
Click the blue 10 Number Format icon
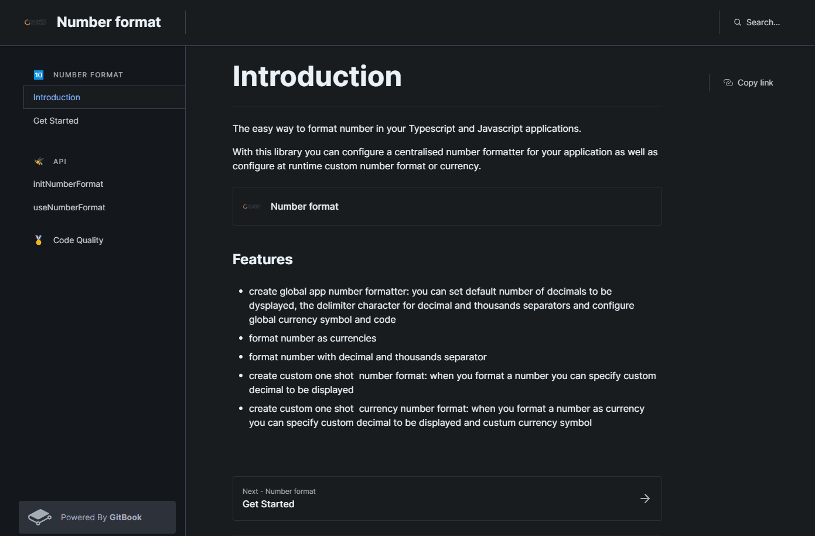coord(39,75)
